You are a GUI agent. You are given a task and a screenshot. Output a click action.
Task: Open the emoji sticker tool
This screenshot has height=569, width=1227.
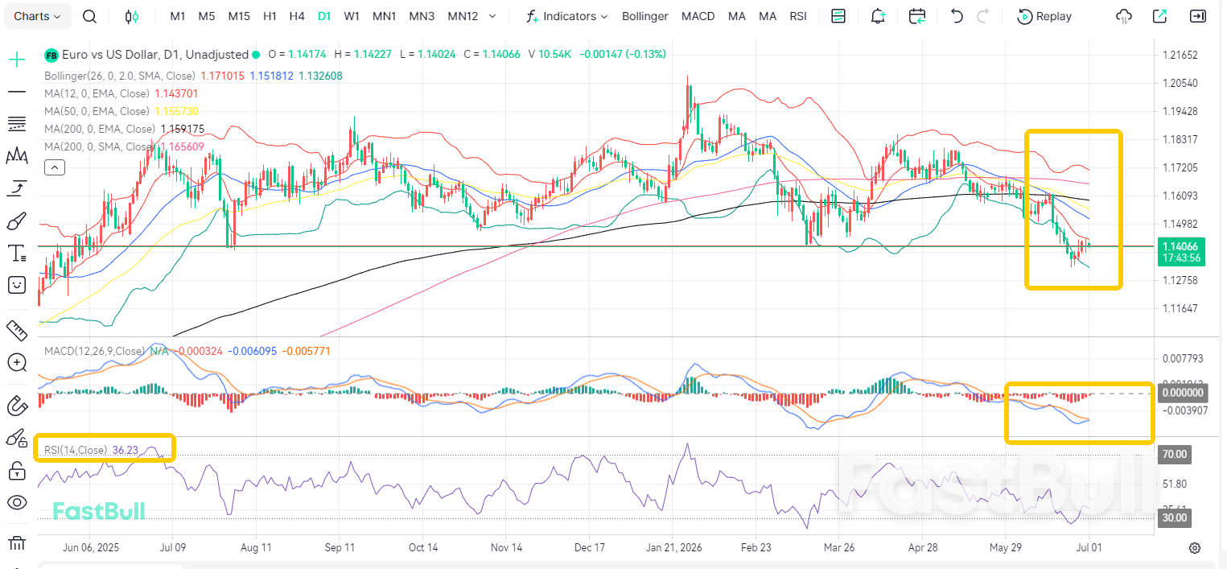17,285
